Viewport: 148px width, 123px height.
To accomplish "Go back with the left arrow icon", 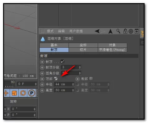I will [97, 31].
